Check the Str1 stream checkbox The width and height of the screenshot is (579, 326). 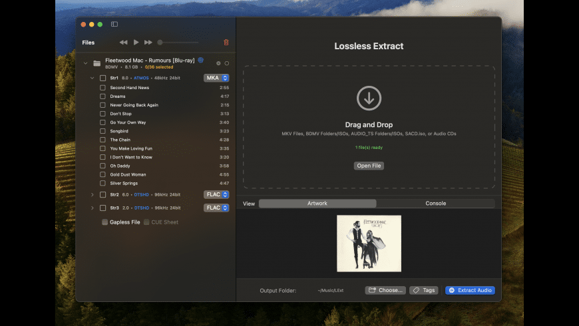pyautogui.click(x=102, y=78)
